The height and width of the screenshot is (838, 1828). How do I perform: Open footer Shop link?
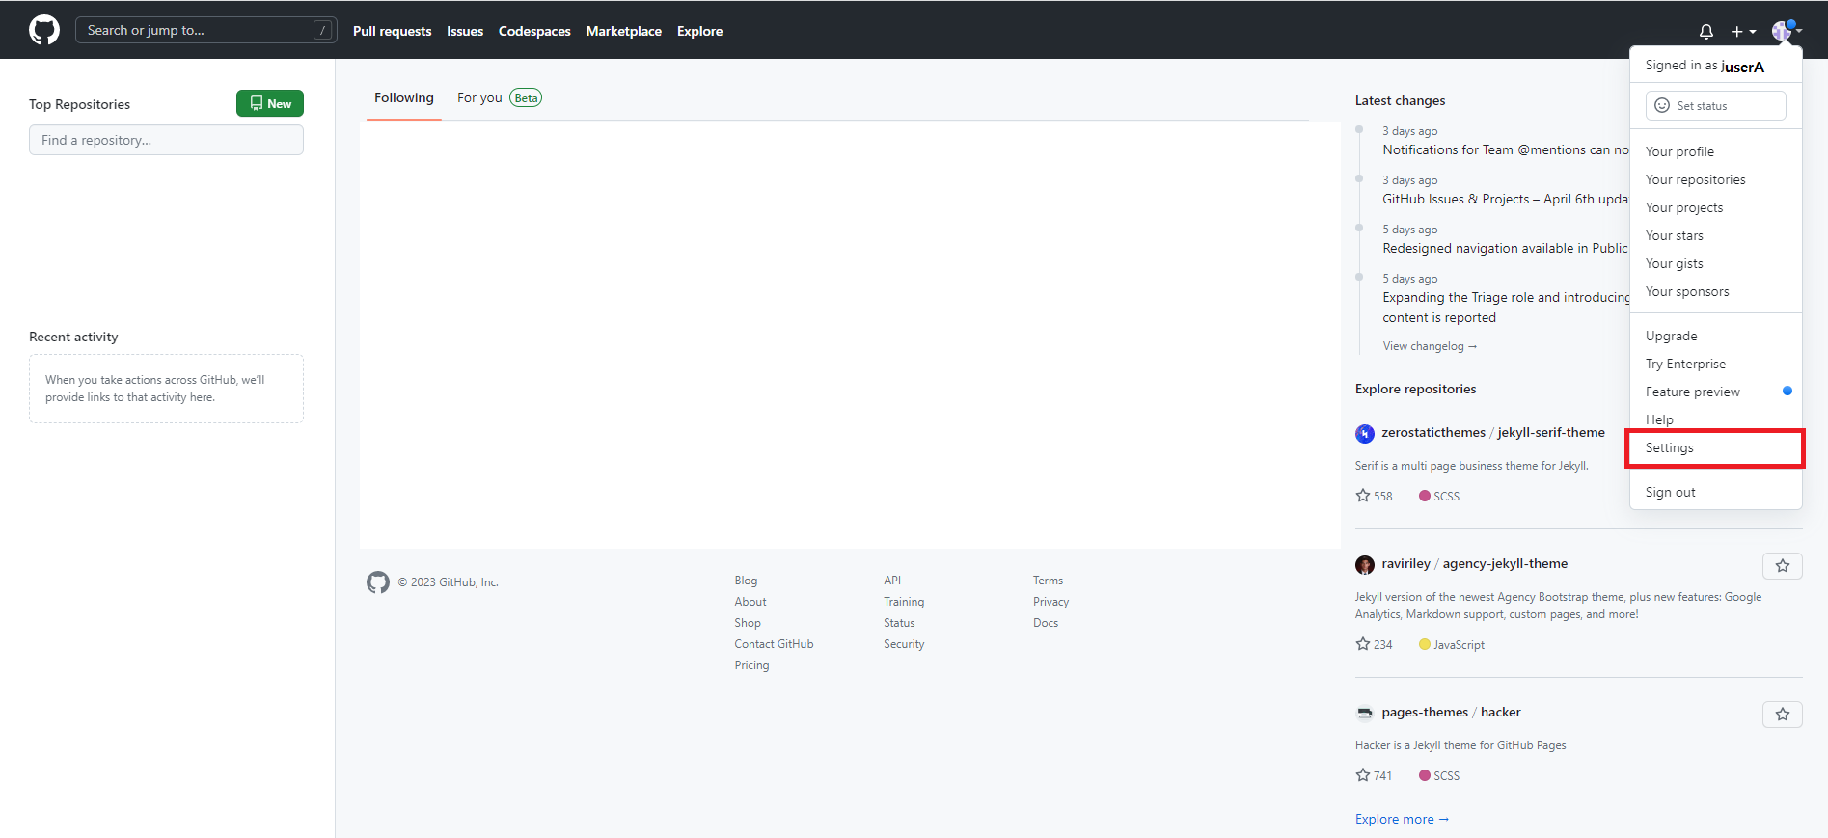(748, 623)
